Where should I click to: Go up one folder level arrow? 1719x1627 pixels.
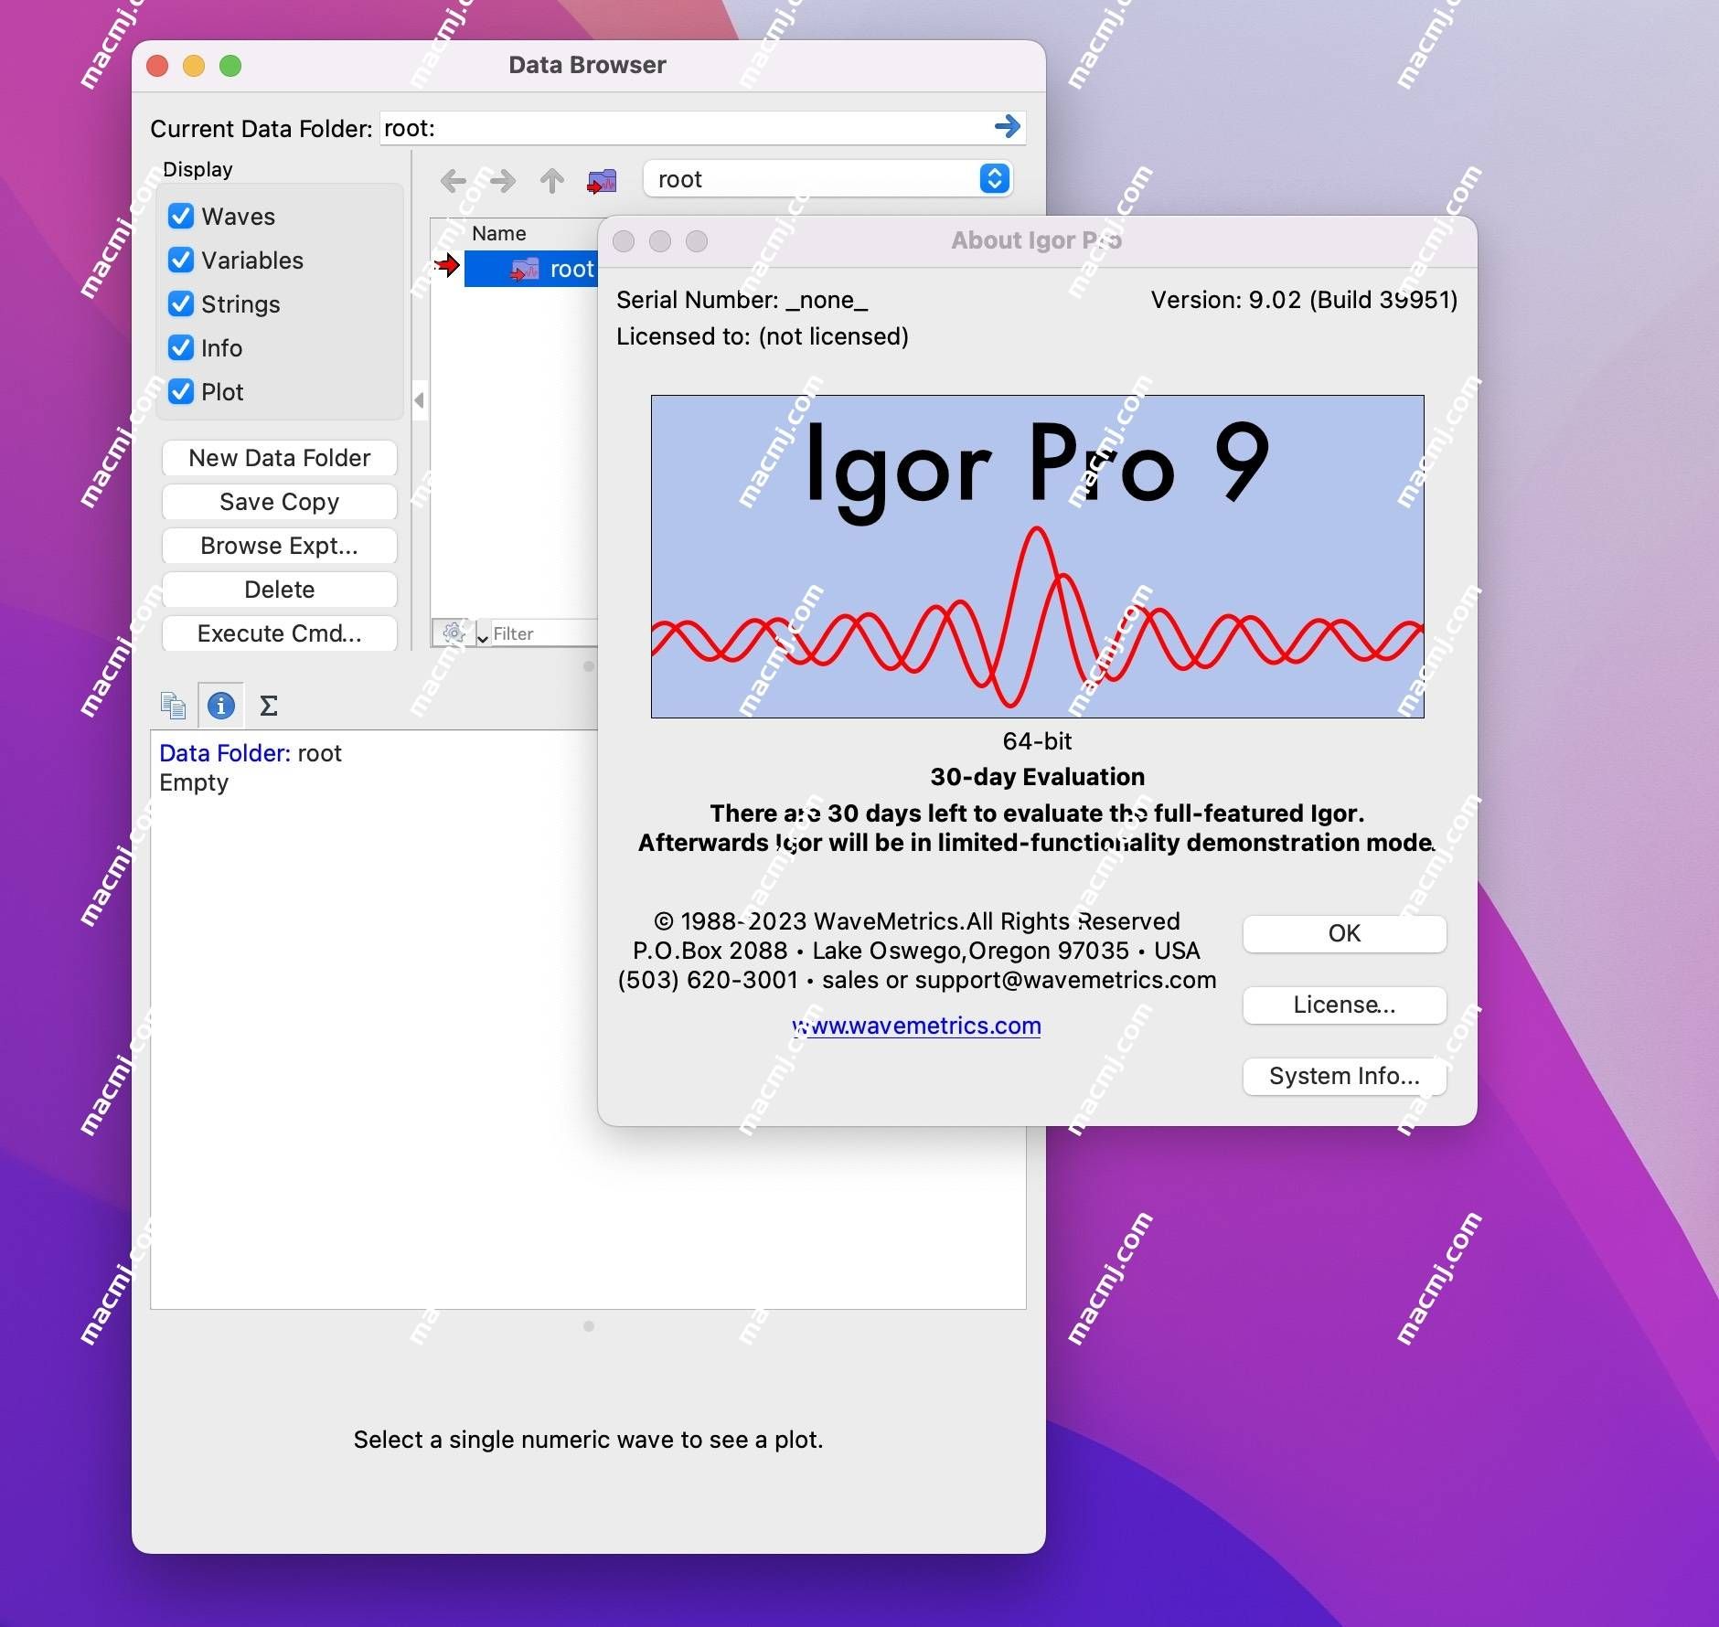[551, 180]
